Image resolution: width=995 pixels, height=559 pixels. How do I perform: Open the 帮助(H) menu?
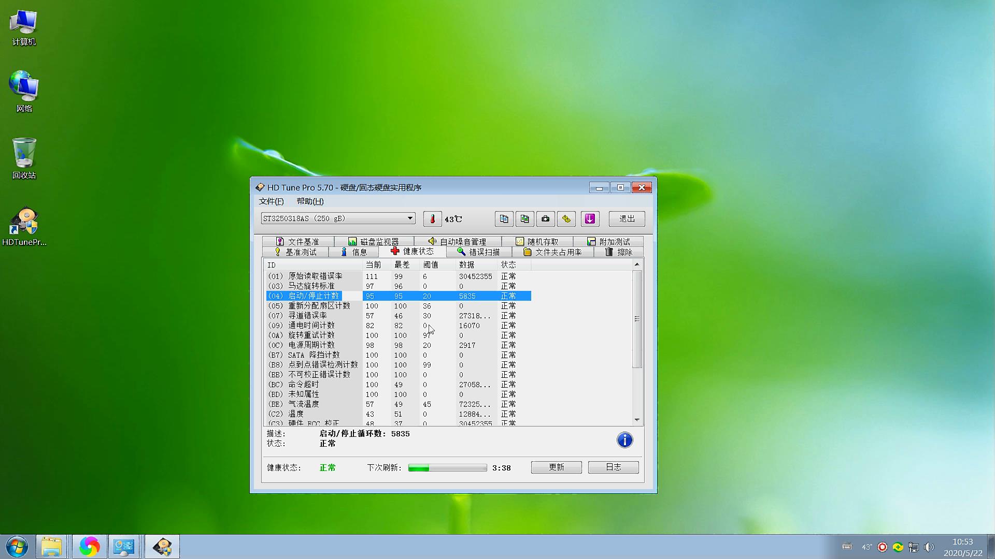tap(310, 201)
